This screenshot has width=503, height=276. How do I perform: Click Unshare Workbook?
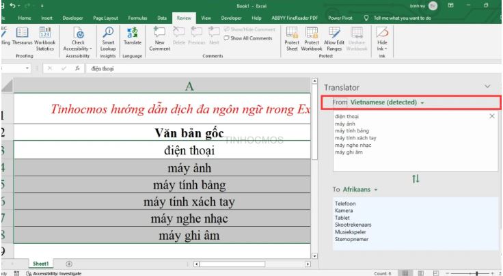point(356,39)
